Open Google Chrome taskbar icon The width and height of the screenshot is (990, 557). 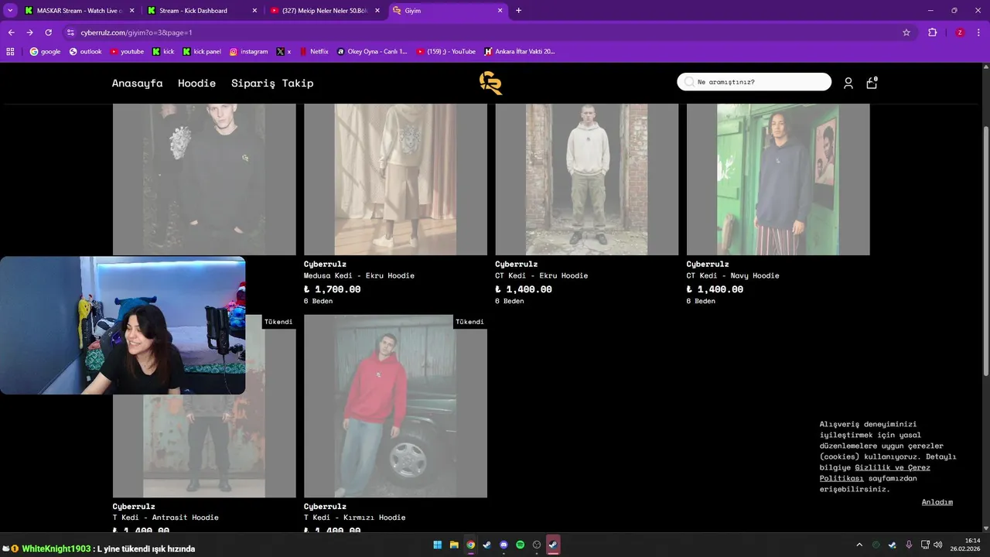(x=471, y=545)
